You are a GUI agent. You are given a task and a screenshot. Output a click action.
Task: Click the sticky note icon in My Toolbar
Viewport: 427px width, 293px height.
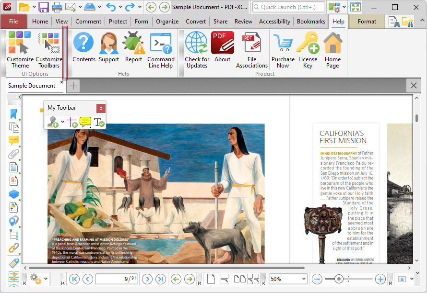85,122
